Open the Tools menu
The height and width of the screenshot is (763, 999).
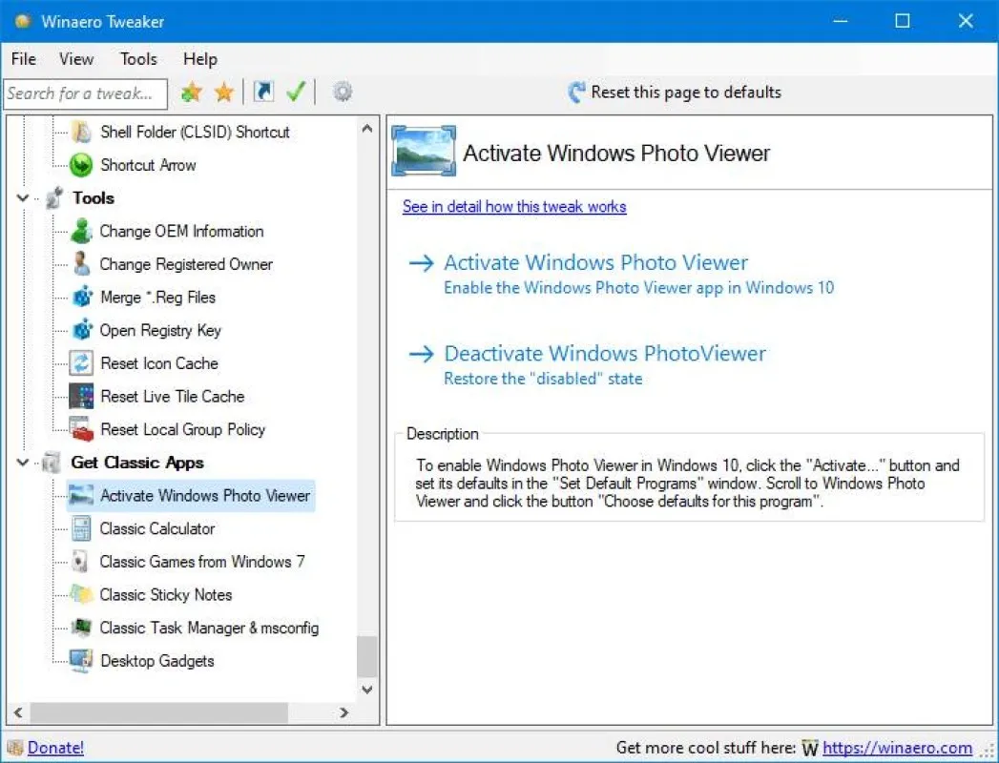pyautogui.click(x=138, y=59)
